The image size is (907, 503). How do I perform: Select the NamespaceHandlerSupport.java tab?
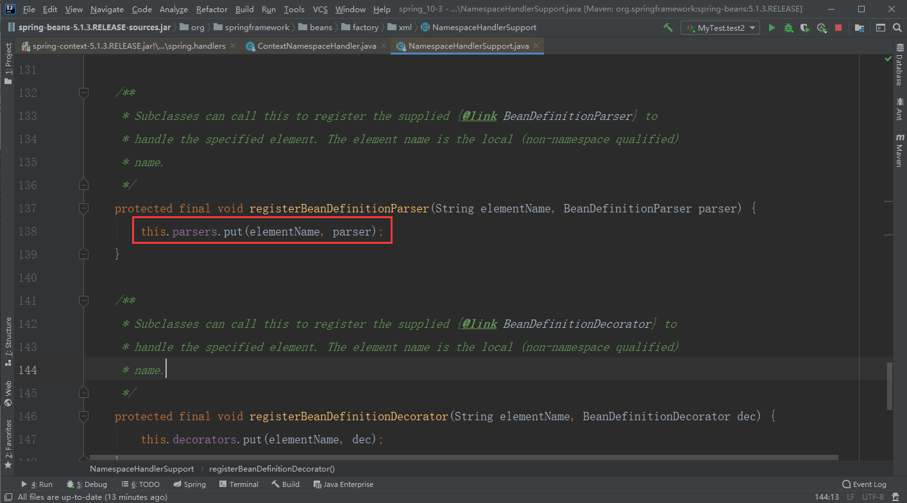pos(468,46)
